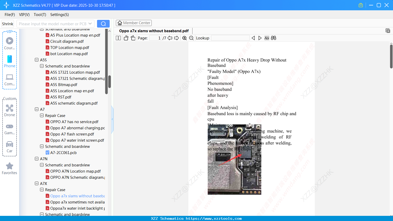Open the Courses section in the sidebar

click(x=10, y=43)
